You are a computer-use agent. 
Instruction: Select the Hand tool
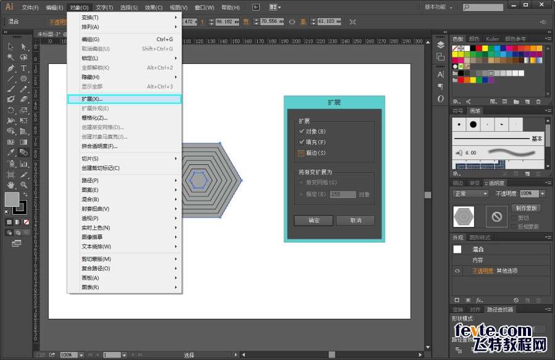(10, 185)
